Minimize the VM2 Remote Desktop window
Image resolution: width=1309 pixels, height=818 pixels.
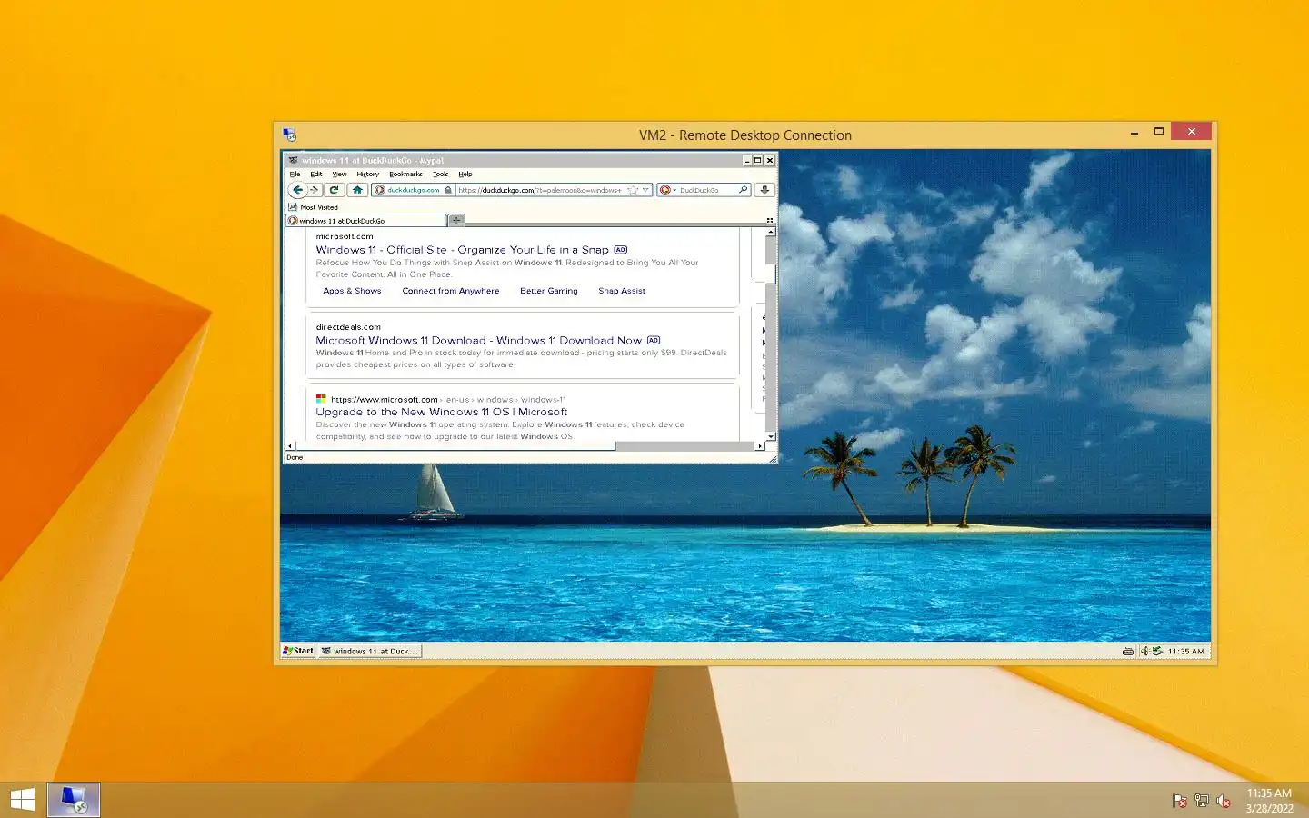(x=1134, y=132)
